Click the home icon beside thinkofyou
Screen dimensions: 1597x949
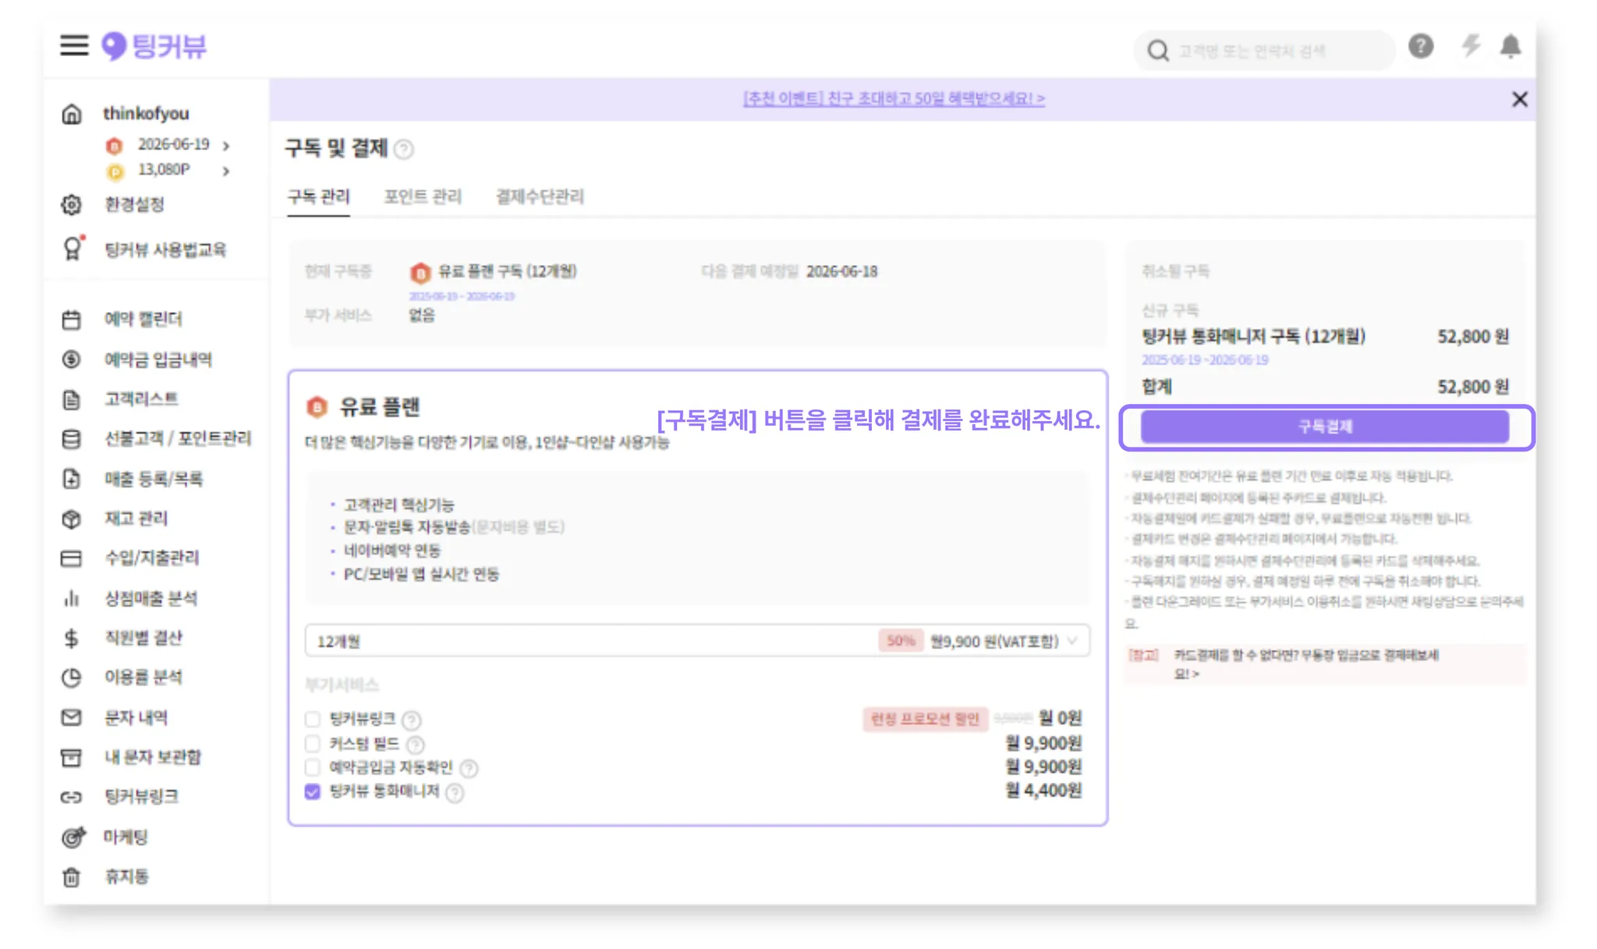click(71, 115)
